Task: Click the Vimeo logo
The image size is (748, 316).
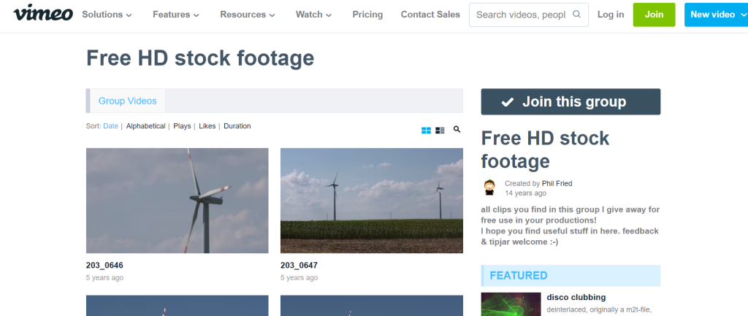Action: click(43, 13)
